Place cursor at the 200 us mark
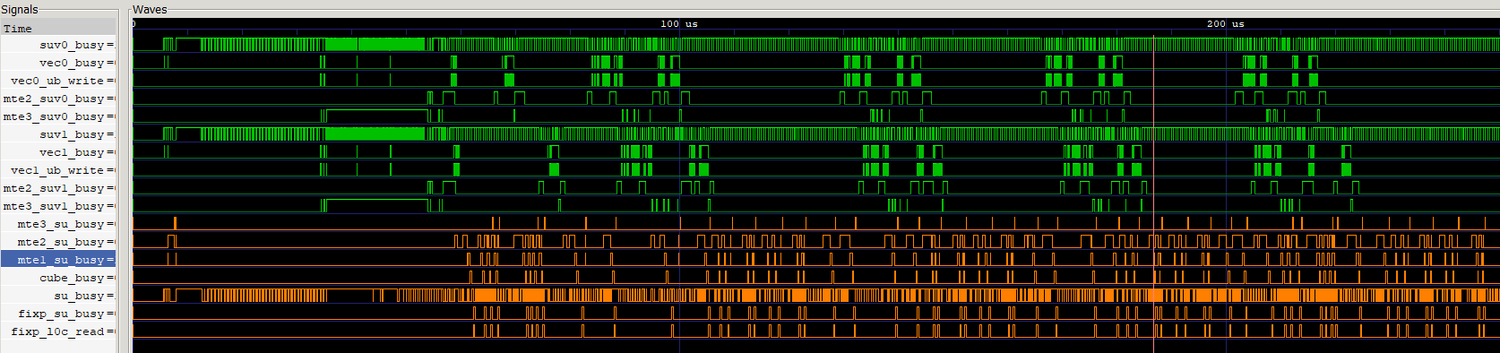 (x=1226, y=24)
